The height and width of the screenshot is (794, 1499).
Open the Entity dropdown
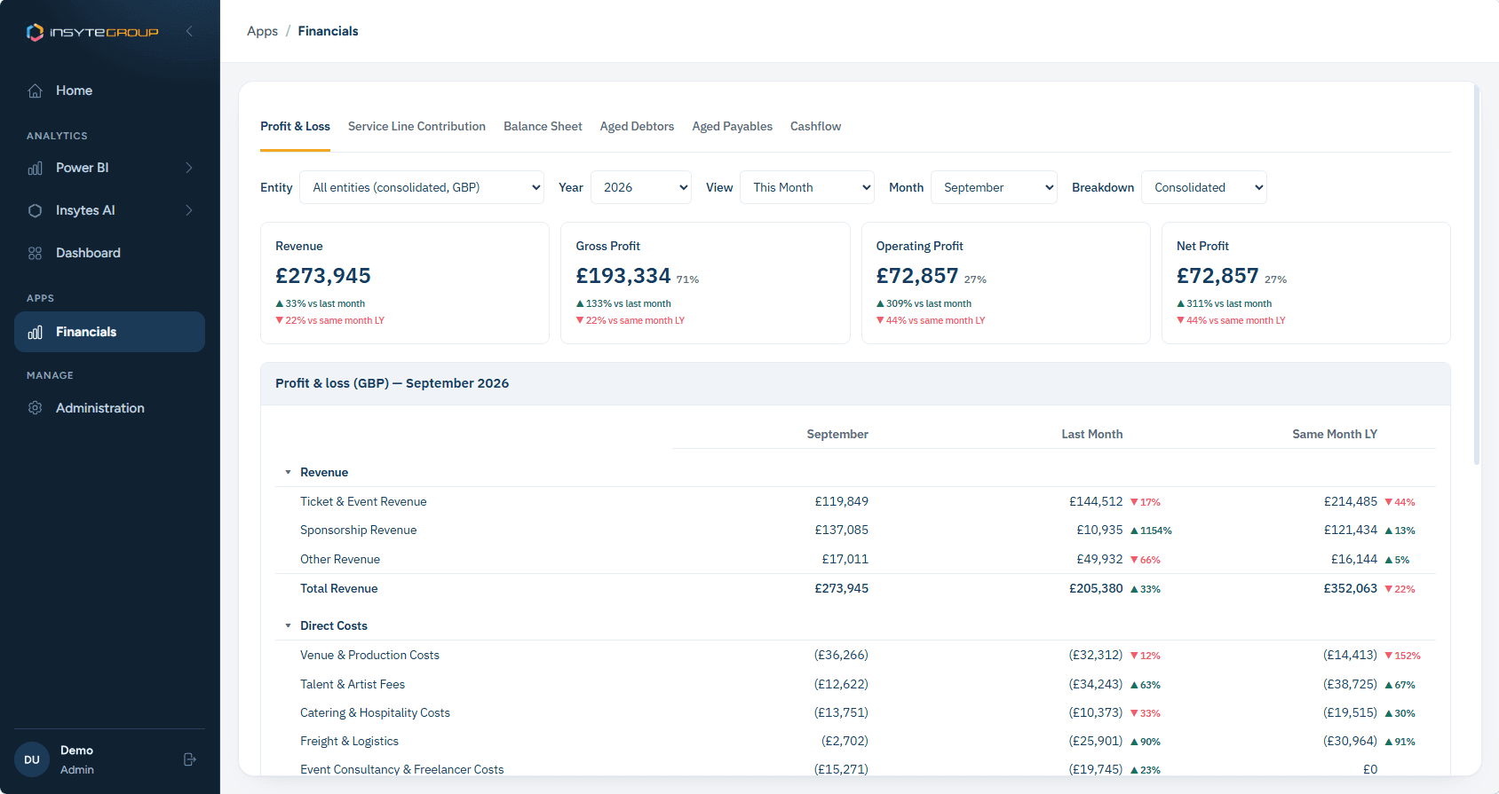(x=422, y=187)
